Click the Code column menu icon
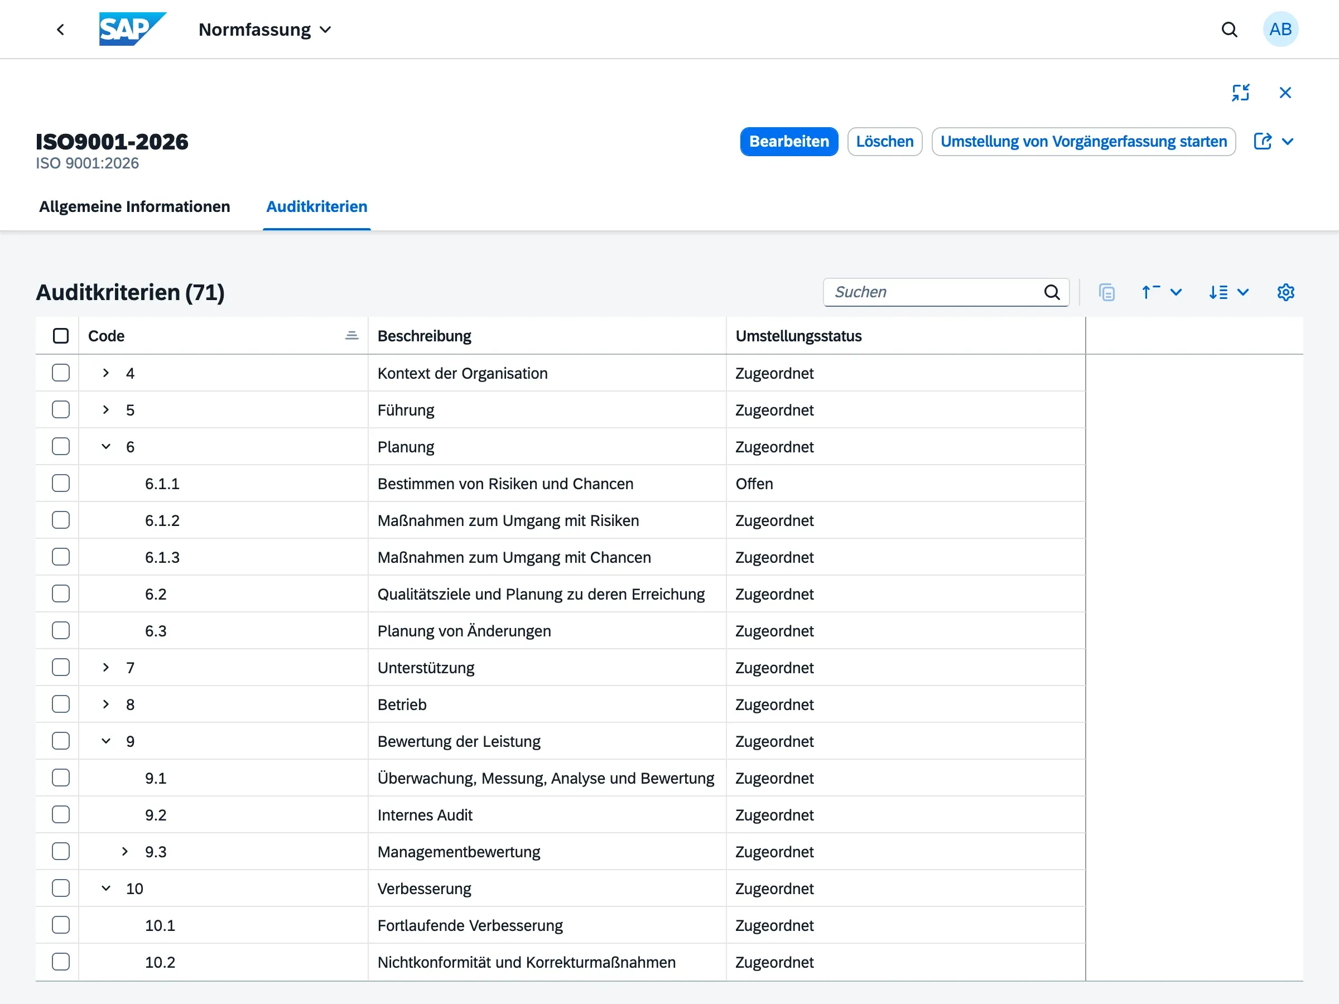 351,336
